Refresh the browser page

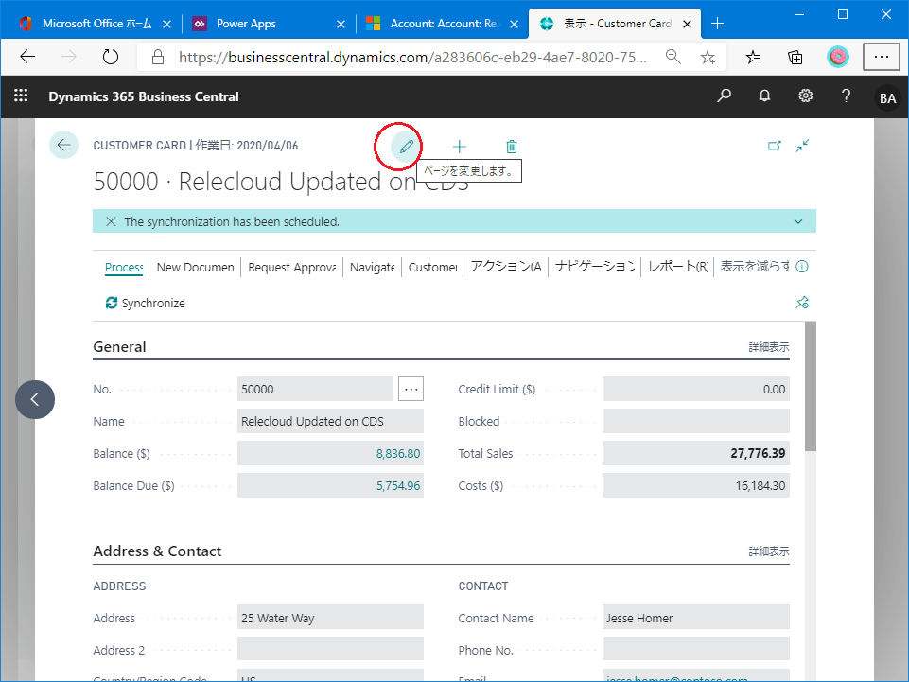110,57
